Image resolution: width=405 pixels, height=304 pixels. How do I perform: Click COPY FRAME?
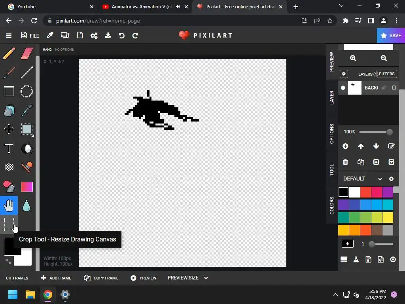[x=101, y=278]
